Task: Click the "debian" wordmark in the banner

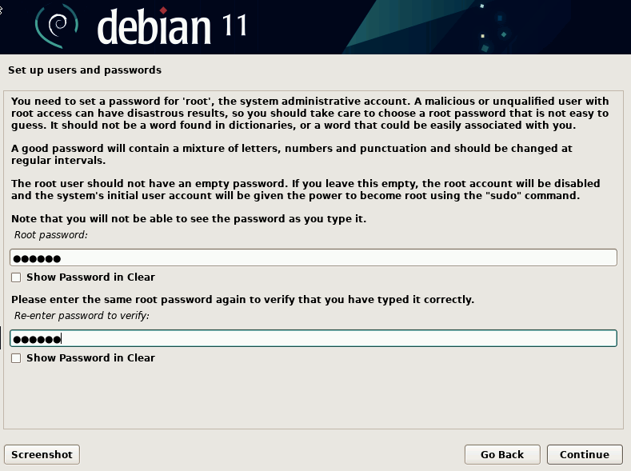Action: coord(154,27)
